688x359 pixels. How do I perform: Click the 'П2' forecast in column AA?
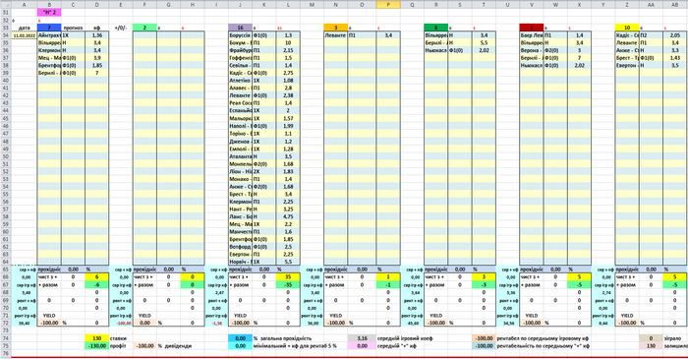click(651, 35)
